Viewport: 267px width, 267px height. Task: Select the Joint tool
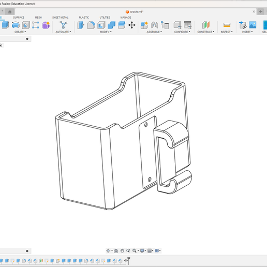[155, 25]
